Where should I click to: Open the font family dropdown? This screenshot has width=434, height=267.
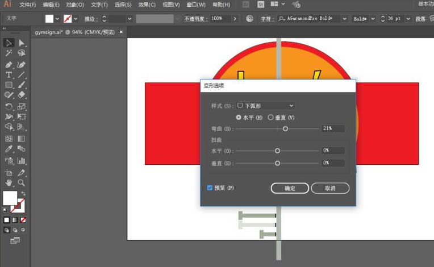click(x=344, y=19)
